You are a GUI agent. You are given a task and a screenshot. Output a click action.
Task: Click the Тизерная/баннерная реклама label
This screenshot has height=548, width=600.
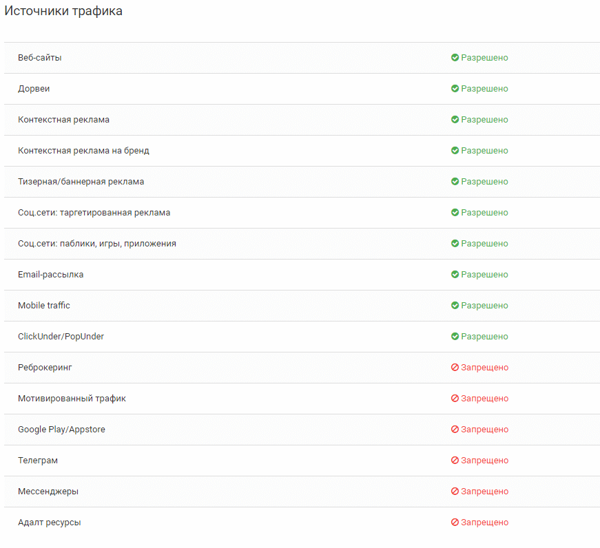coord(81,182)
